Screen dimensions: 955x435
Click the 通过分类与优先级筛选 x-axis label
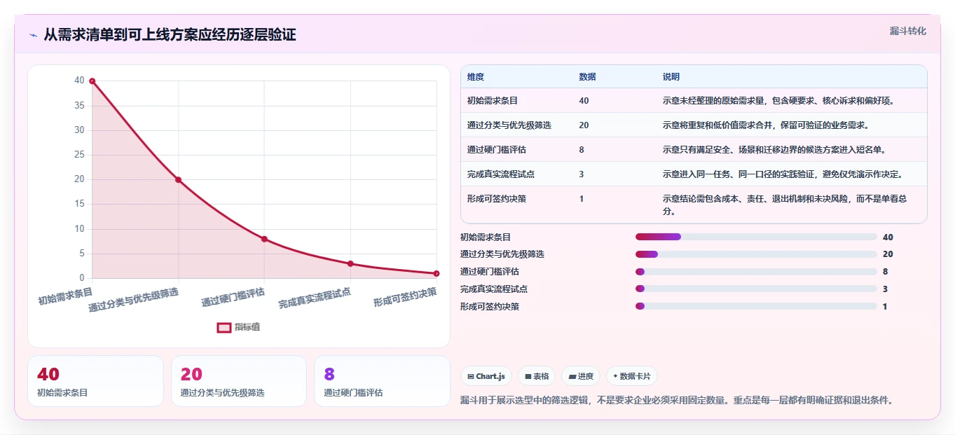[134, 299]
